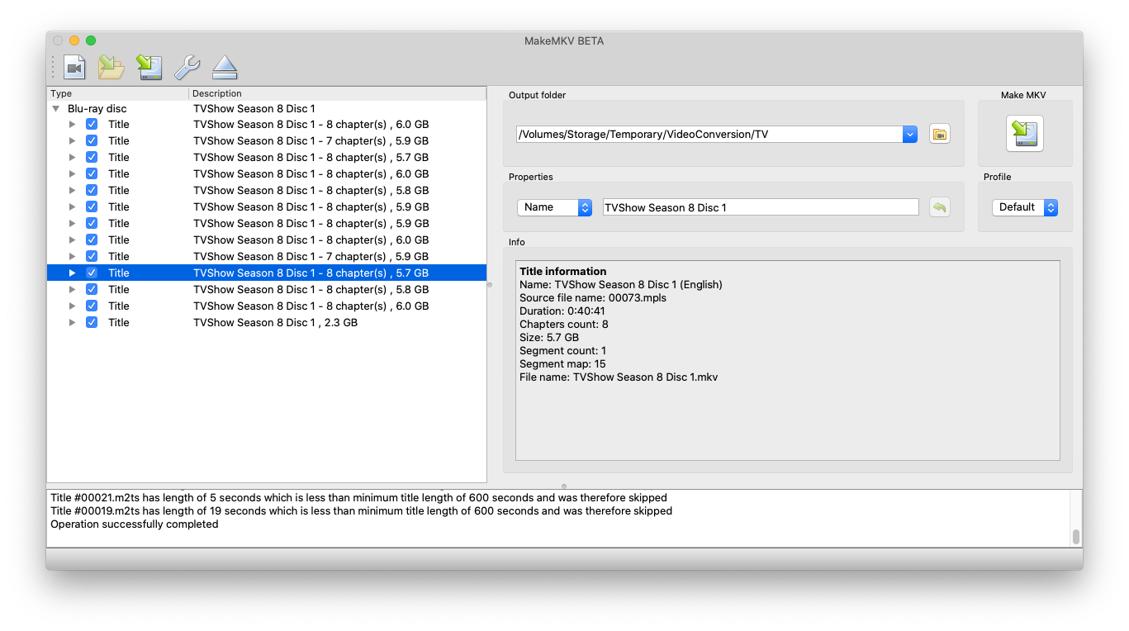Expand the 2.3 GB title row
Image resolution: width=1129 pixels, height=631 pixels.
73,322
